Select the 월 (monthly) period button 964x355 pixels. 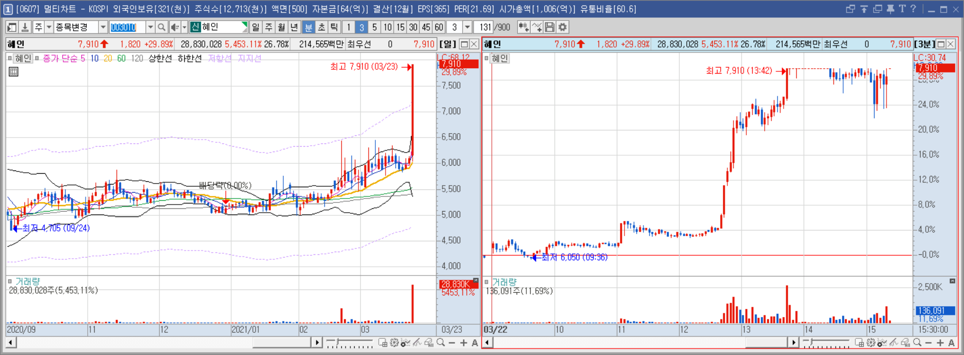point(282,27)
